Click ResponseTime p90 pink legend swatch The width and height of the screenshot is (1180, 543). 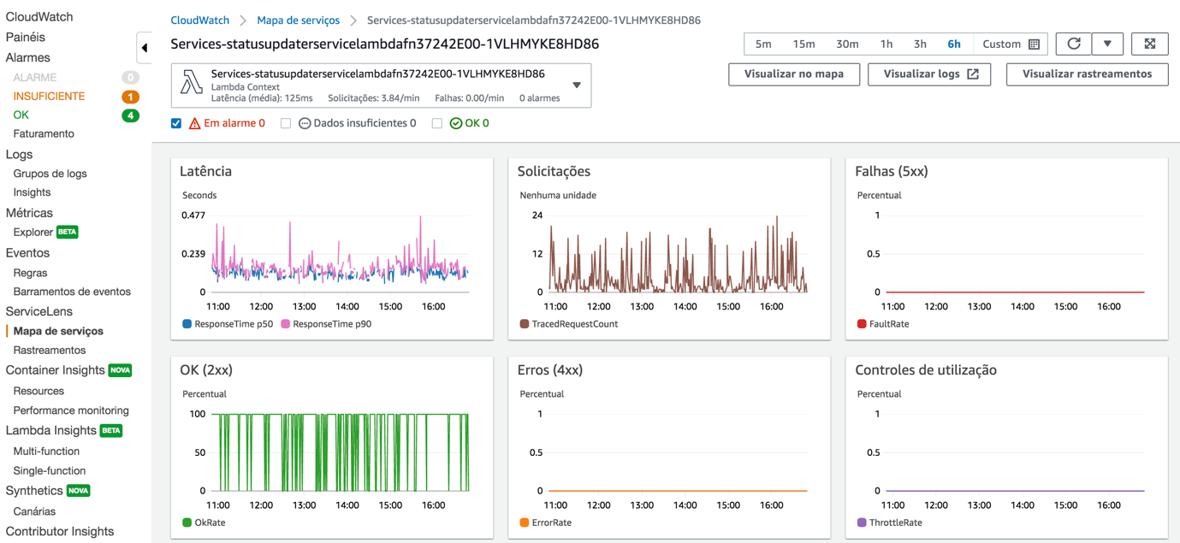[286, 324]
